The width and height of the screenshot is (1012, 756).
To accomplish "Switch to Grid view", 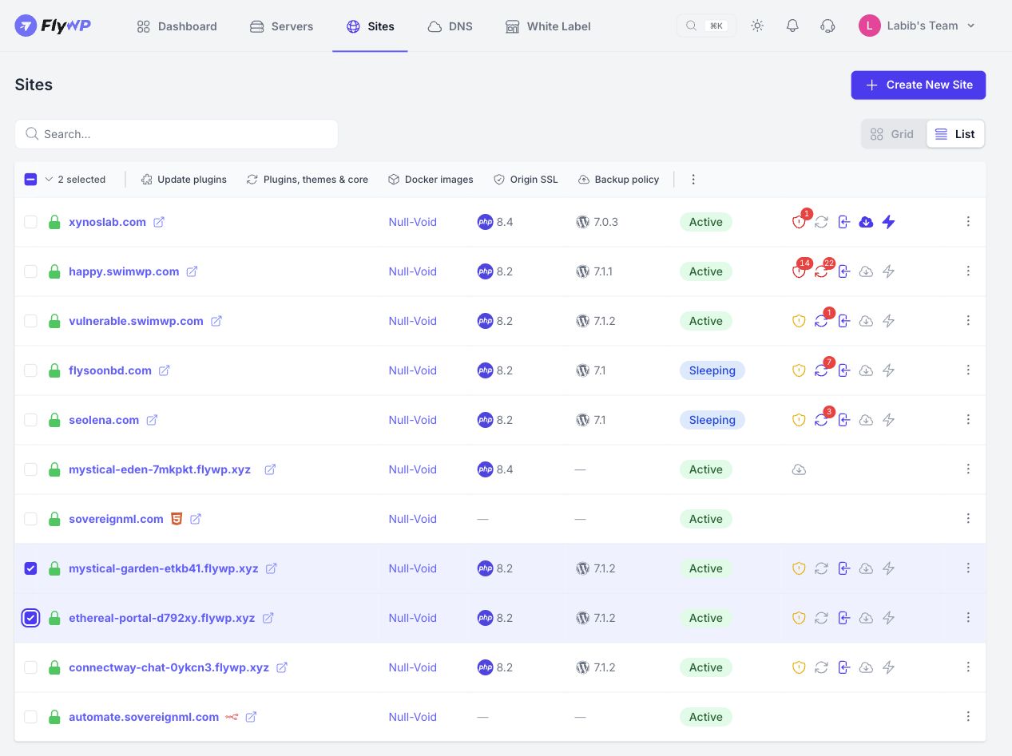I will 893,134.
